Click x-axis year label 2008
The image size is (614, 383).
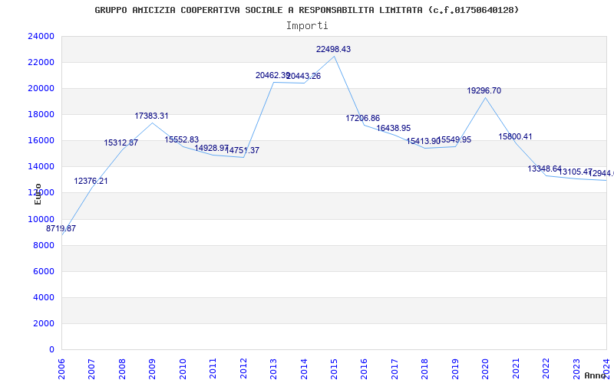tap(123, 368)
